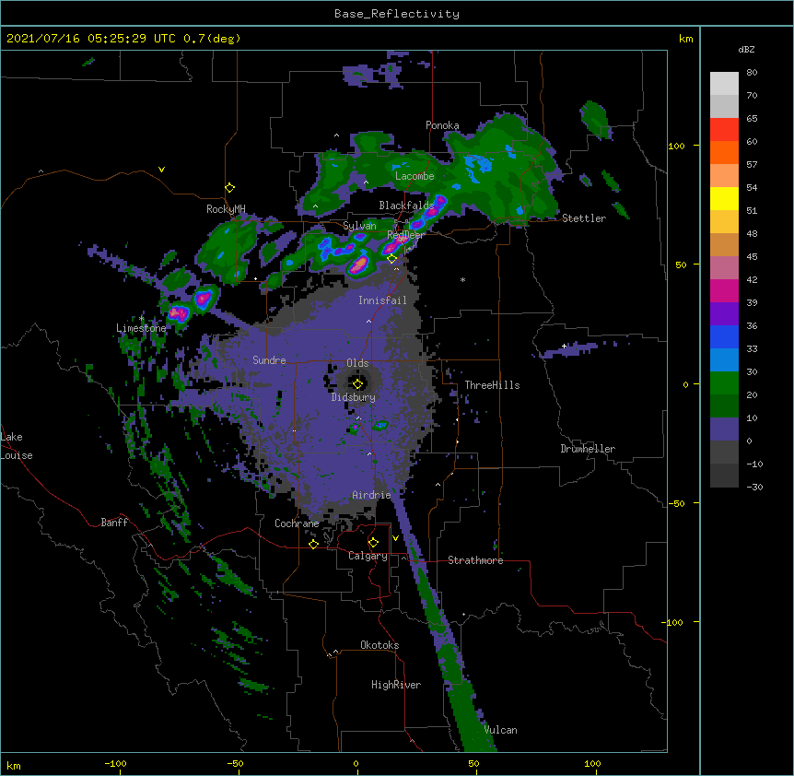This screenshot has width=794, height=776.
Task: Click the Limestone label
Action: click(x=141, y=328)
